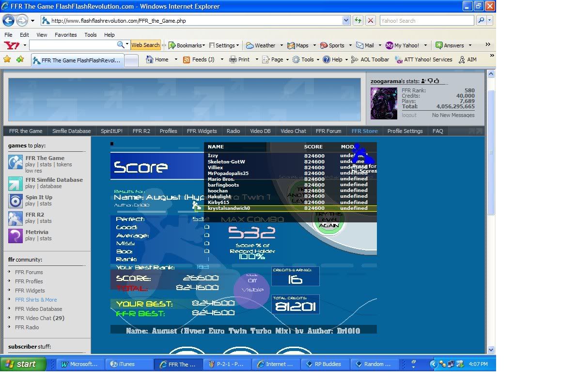577x380 pixels.
Task: Open the Favorites menu
Action: click(65, 34)
